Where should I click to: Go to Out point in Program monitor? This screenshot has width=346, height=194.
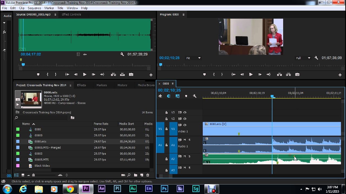point(268,75)
